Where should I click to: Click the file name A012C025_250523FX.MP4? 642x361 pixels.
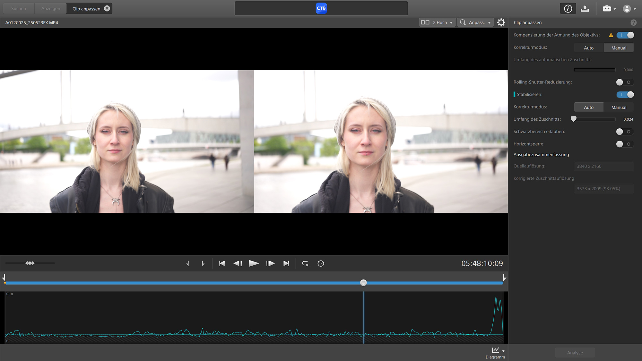pos(32,22)
